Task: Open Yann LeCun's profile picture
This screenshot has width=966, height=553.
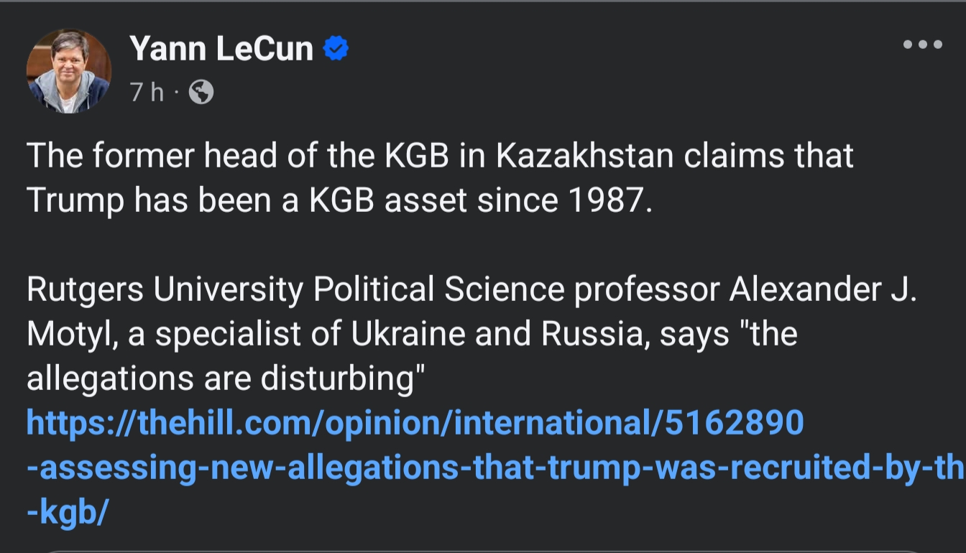Action: click(69, 70)
